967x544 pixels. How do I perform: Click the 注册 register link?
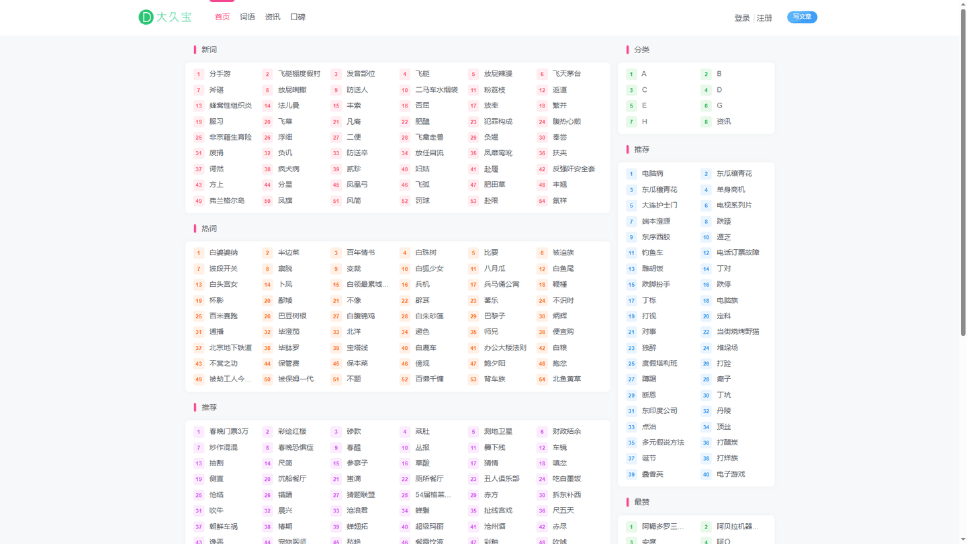[x=765, y=18]
